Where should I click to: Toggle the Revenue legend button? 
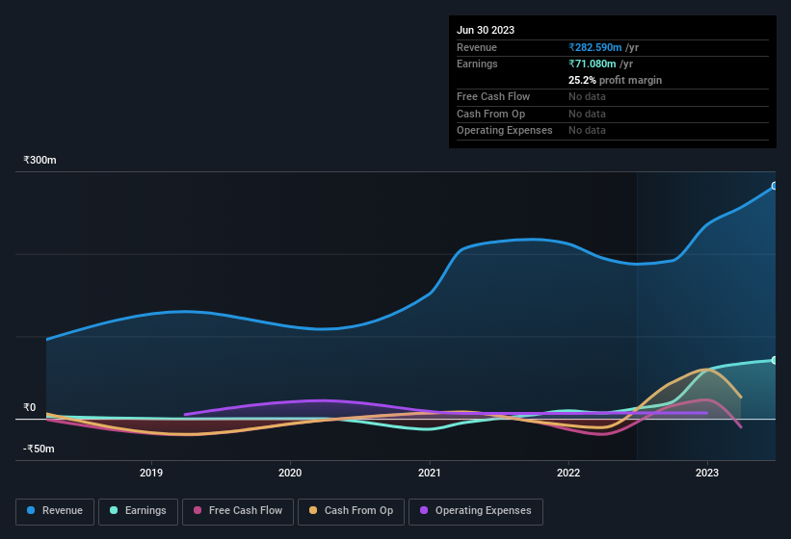55,511
